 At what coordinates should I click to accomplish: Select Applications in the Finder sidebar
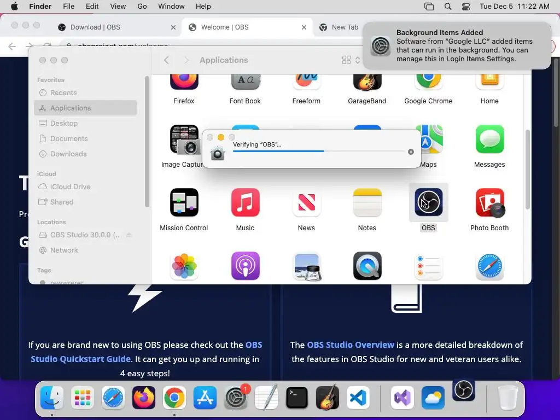coord(86,108)
